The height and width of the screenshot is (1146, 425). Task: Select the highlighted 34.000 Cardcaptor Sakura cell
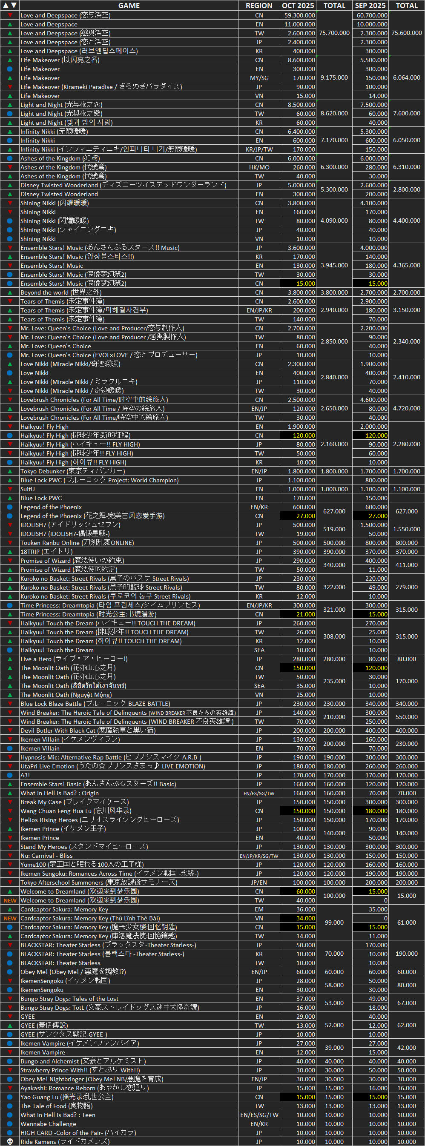point(298,918)
